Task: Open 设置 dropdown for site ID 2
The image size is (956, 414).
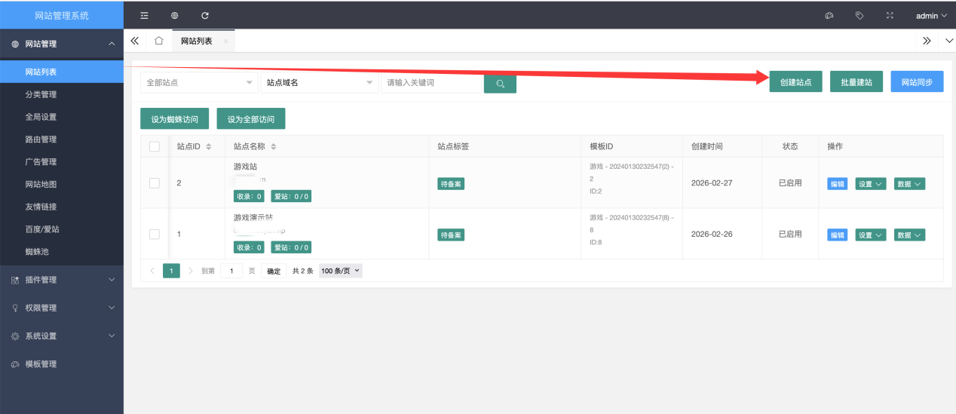Action: (870, 183)
